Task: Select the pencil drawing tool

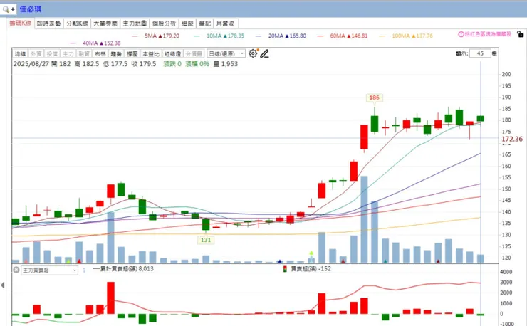Action: (x=264, y=53)
